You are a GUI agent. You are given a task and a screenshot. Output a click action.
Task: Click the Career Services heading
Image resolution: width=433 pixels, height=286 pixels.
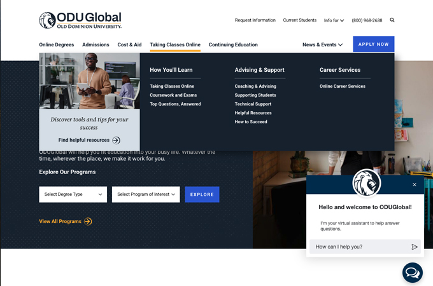pos(340,70)
